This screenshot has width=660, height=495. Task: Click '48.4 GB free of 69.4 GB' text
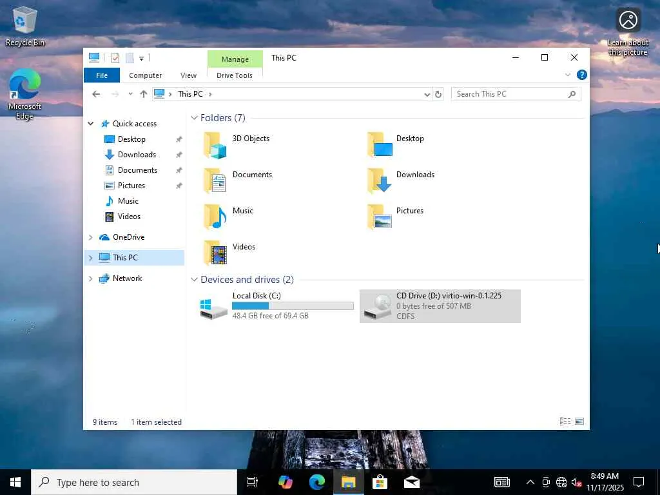tap(270, 316)
